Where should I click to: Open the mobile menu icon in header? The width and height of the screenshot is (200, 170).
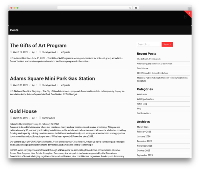tap(185, 17)
